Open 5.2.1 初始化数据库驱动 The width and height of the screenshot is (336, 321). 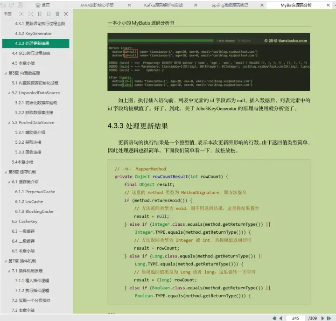click(36, 103)
